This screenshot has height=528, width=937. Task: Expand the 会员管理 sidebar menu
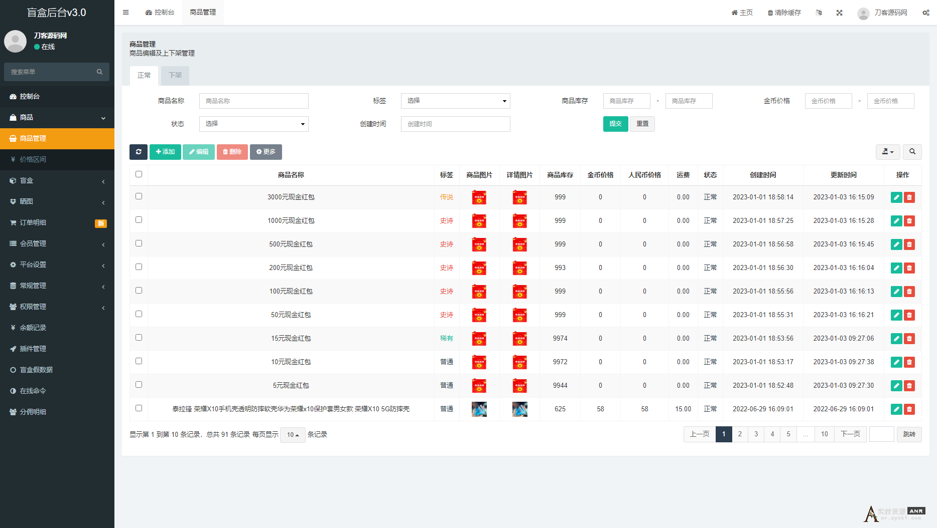click(57, 243)
